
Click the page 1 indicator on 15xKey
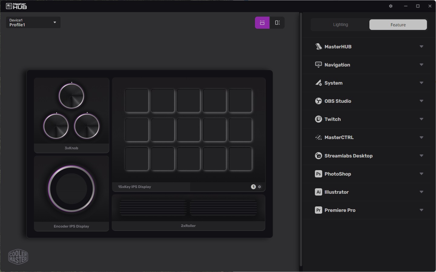click(253, 187)
